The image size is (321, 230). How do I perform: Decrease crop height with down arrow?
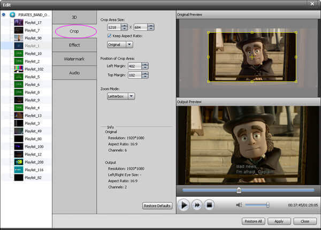[151, 29]
